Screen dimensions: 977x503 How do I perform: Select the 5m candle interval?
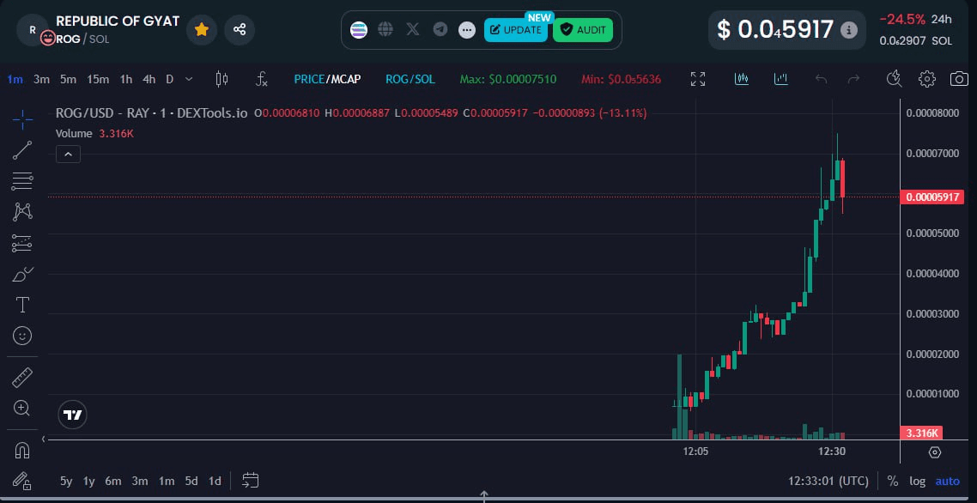pyautogui.click(x=68, y=79)
